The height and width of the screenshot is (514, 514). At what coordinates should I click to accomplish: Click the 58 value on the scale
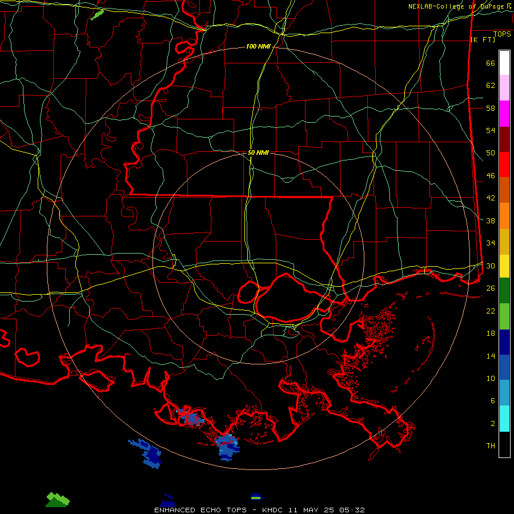(x=491, y=108)
